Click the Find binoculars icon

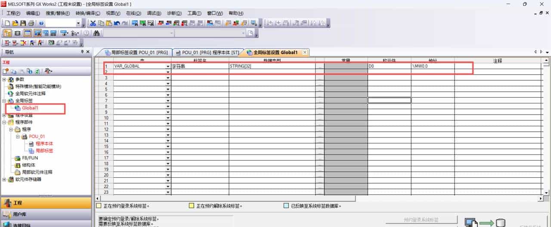pos(97,33)
